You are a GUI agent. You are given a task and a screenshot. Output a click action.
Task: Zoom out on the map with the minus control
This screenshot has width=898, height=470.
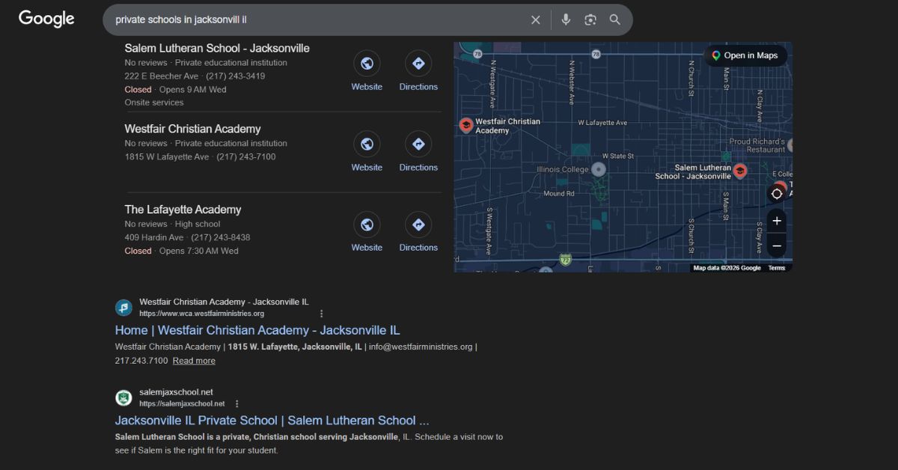pyautogui.click(x=777, y=245)
